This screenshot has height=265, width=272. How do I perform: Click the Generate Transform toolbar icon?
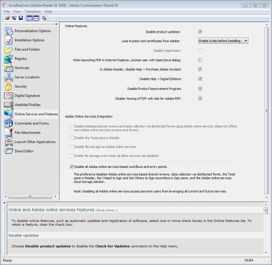click(14, 18)
